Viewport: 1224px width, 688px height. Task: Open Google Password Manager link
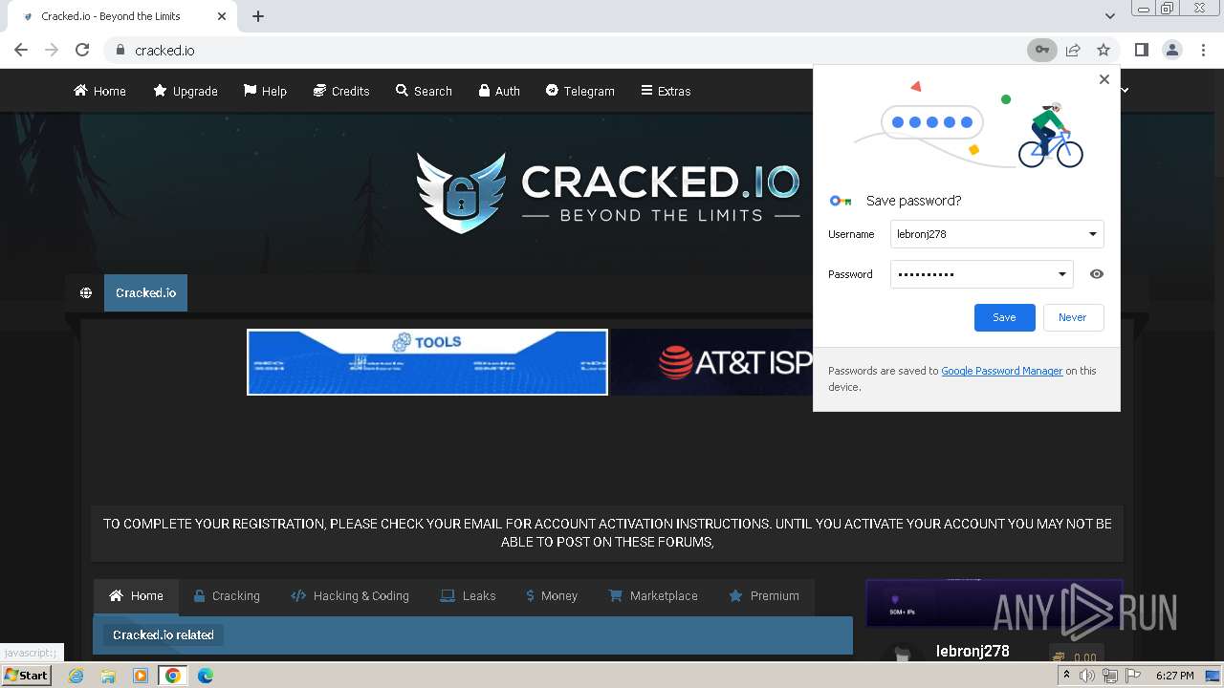click(x=1002, y=371)
